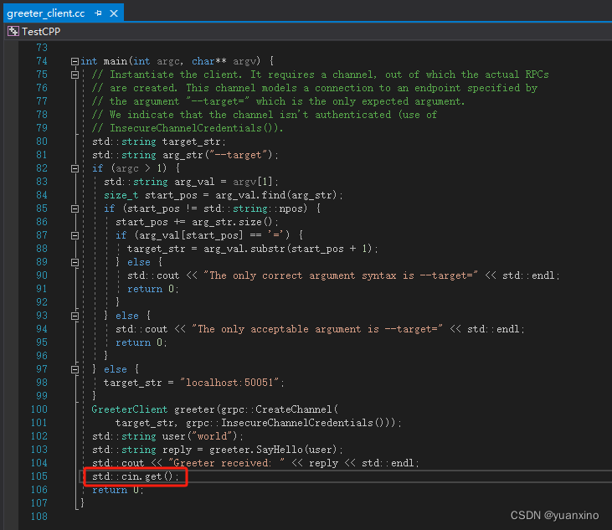Screen dimensions: 612x530
Task: Click the TestCPP project icon
Action: coord(13,31)
